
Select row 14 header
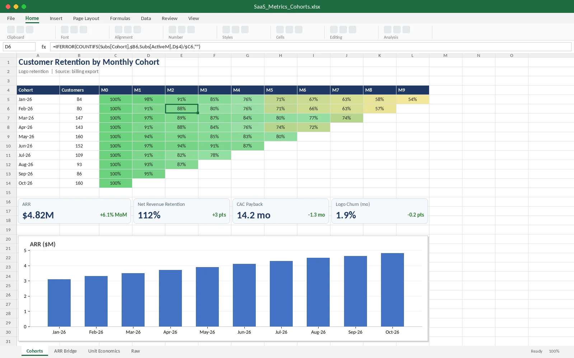click(x=8, y=183)
